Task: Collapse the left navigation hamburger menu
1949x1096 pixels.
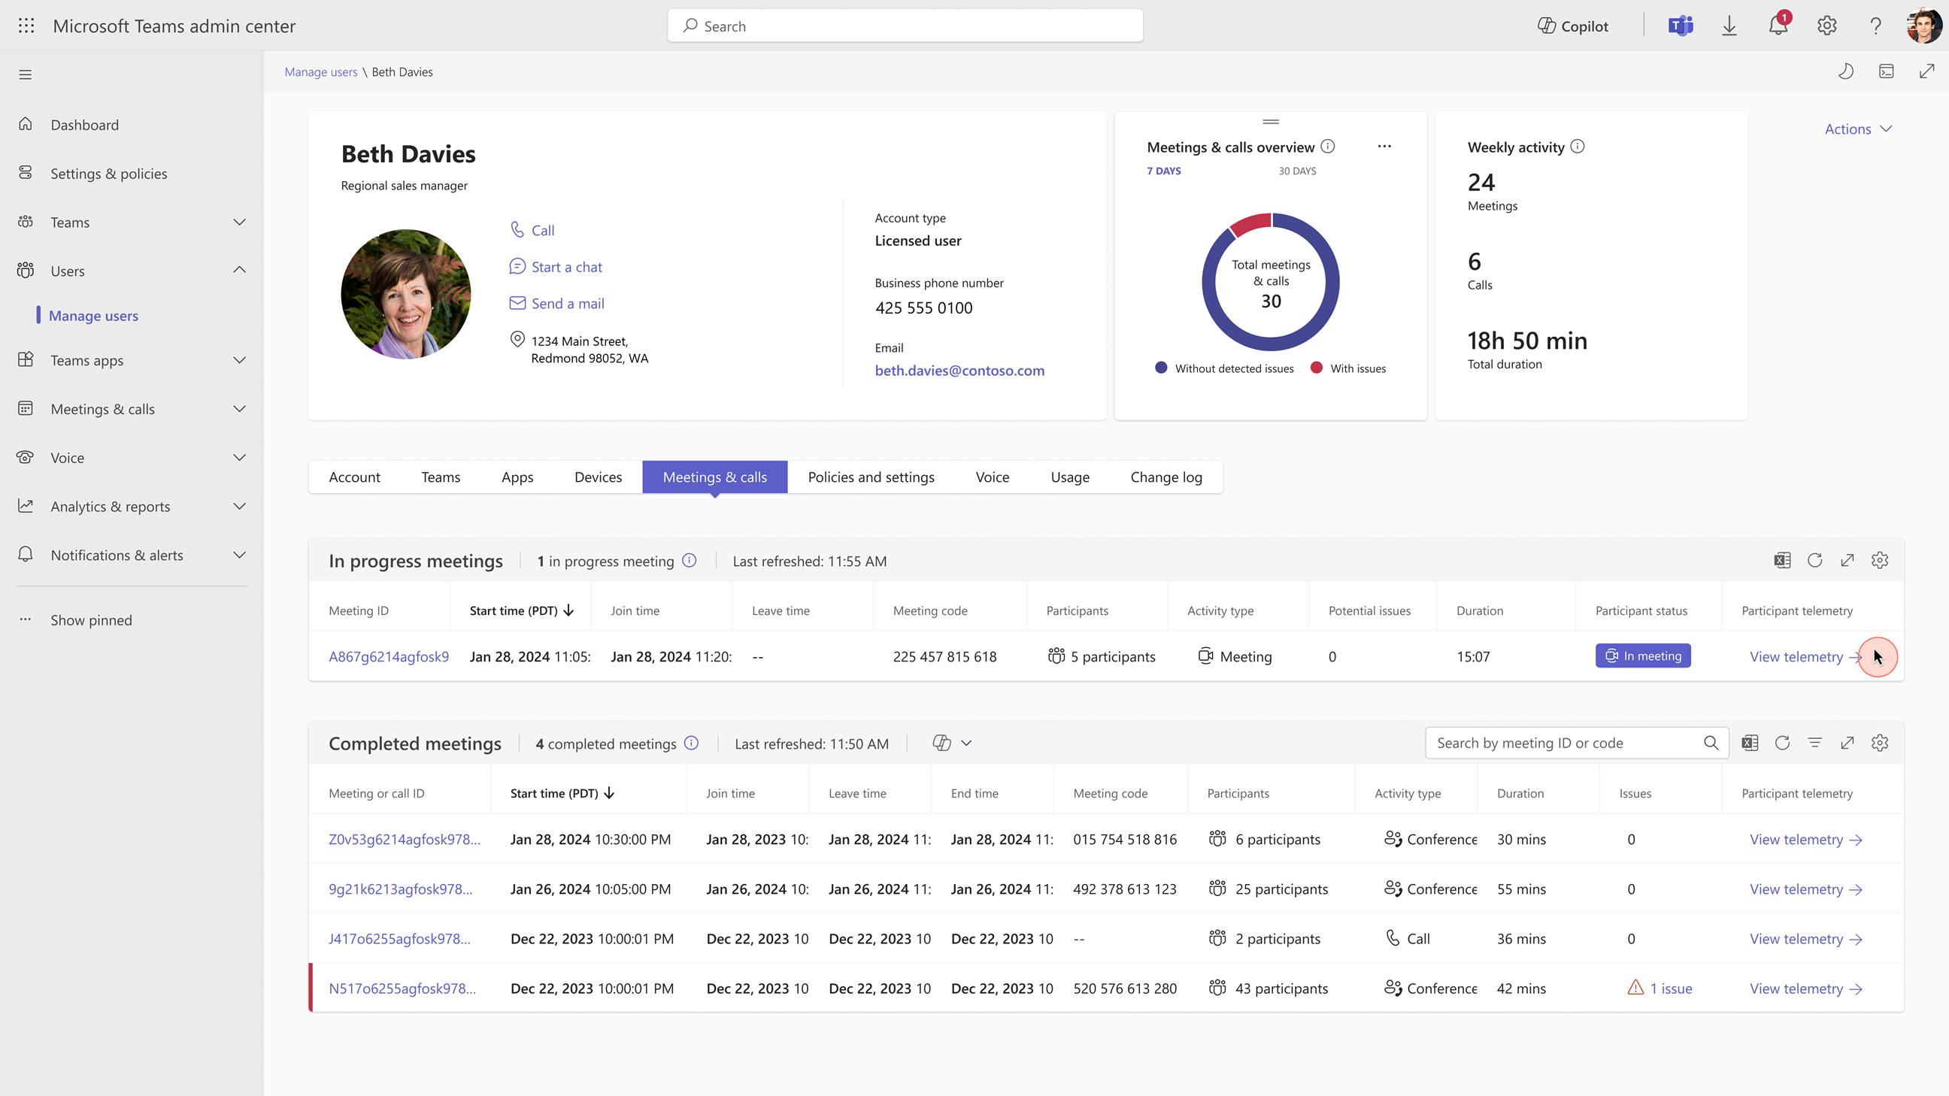Action: tap(26, 74)
